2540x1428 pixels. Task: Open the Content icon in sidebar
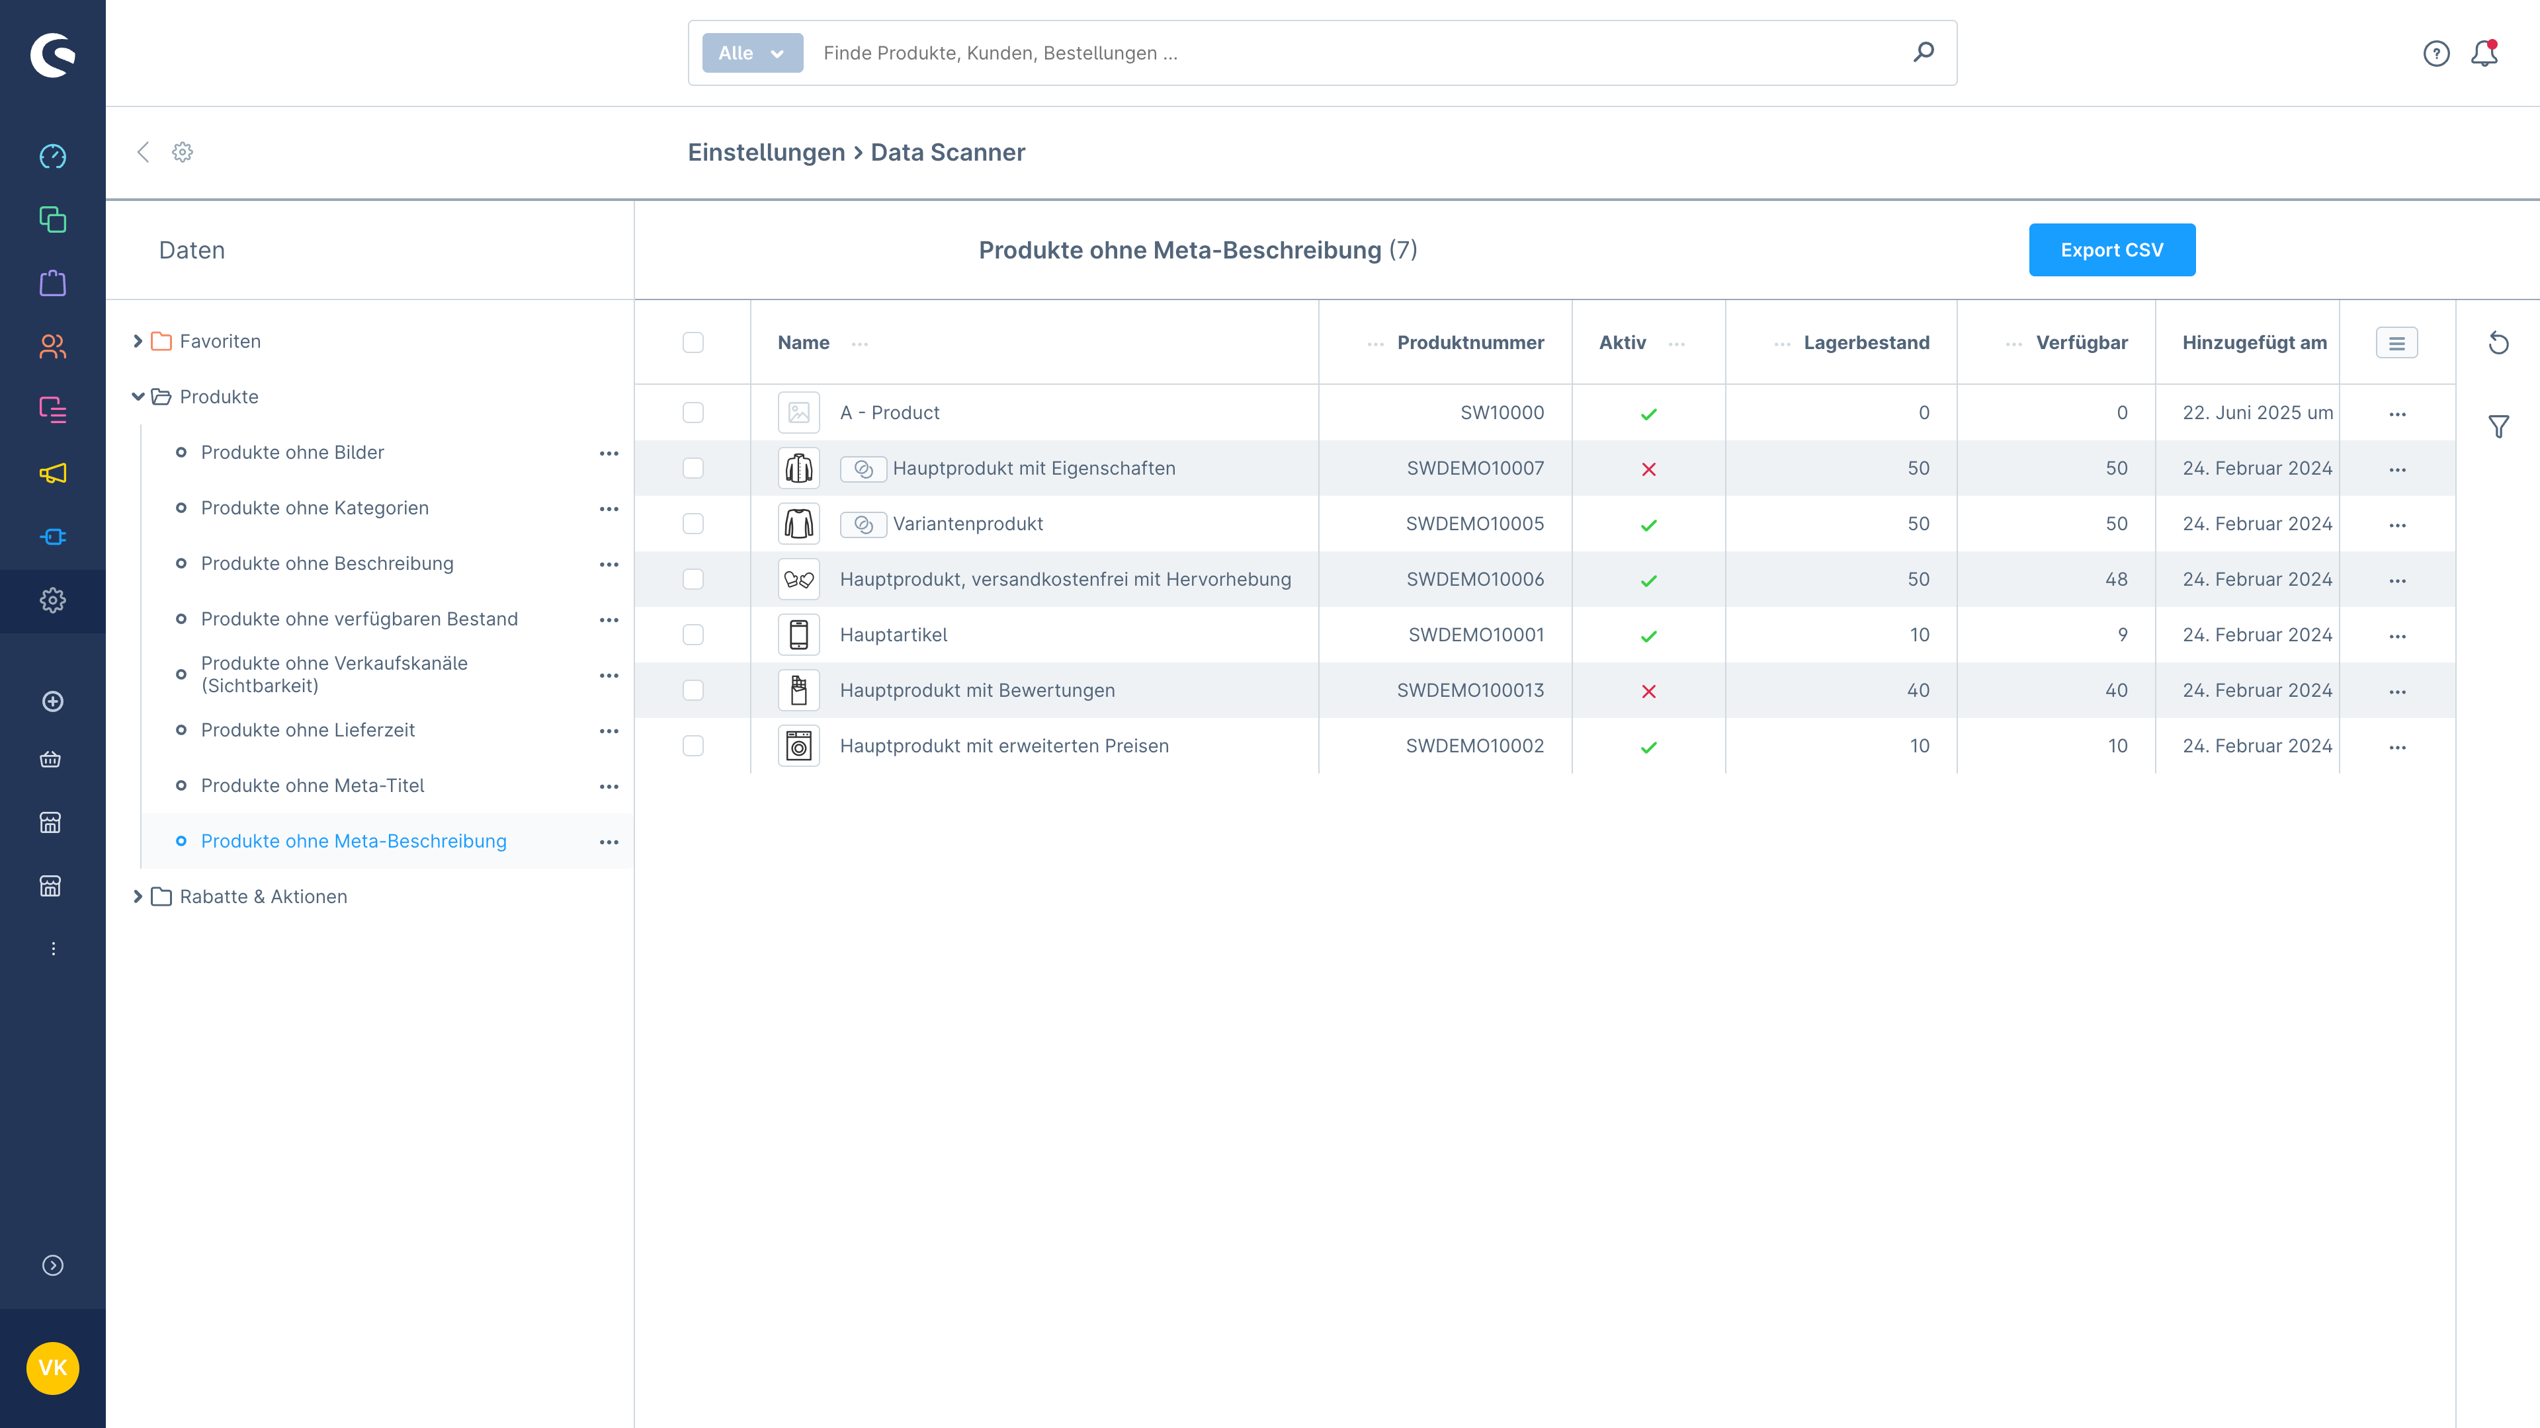click(x=52, y=410)
